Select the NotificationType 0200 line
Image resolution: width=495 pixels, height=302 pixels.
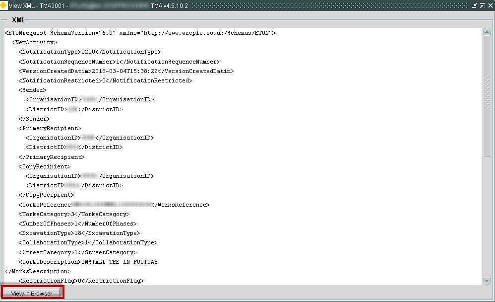coord(90,52)
